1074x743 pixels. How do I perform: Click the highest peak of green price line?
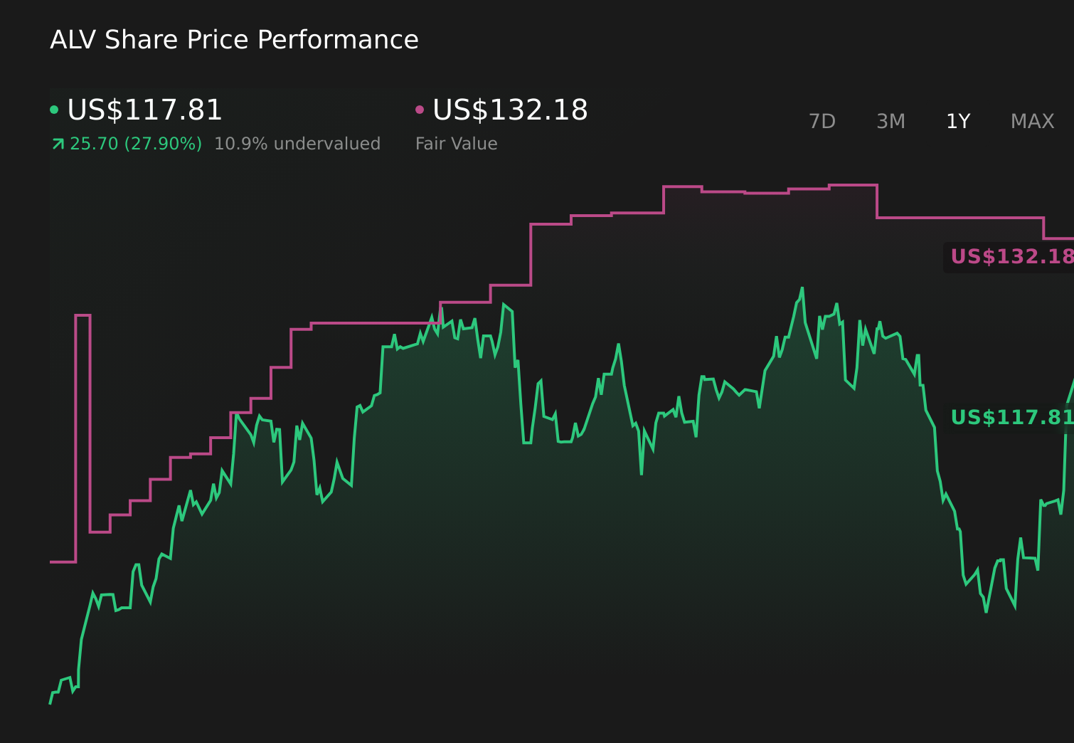coord(802,288)
